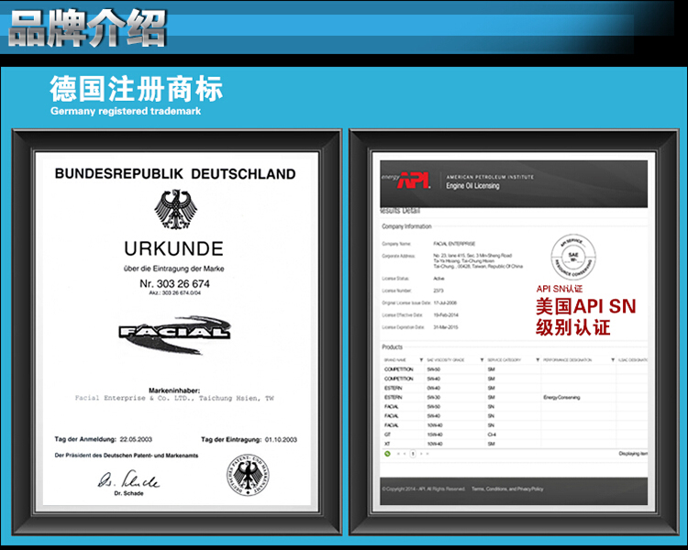Screen dimensions: 688x550
Task: Click the German Patent Office round seal
Action: click(248, 477)
